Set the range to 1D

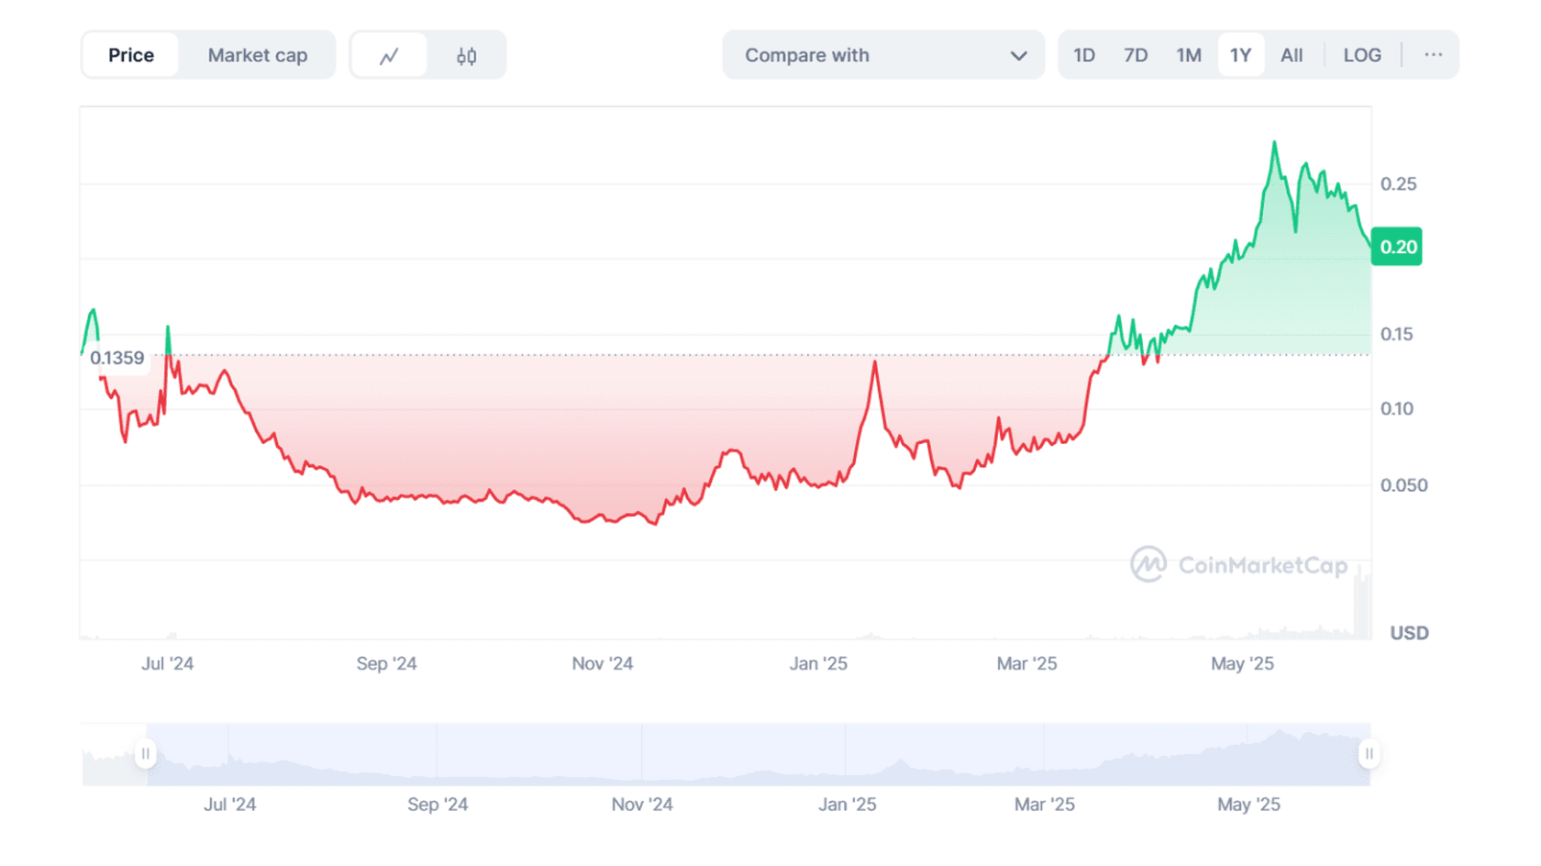click(1084, 55)
